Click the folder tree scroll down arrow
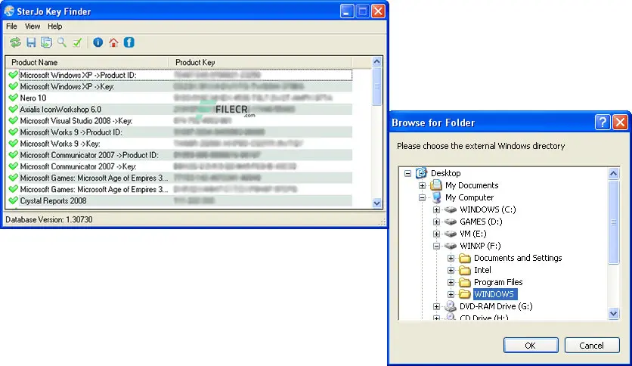The image size is (632, 366). (x=614, y=313)
